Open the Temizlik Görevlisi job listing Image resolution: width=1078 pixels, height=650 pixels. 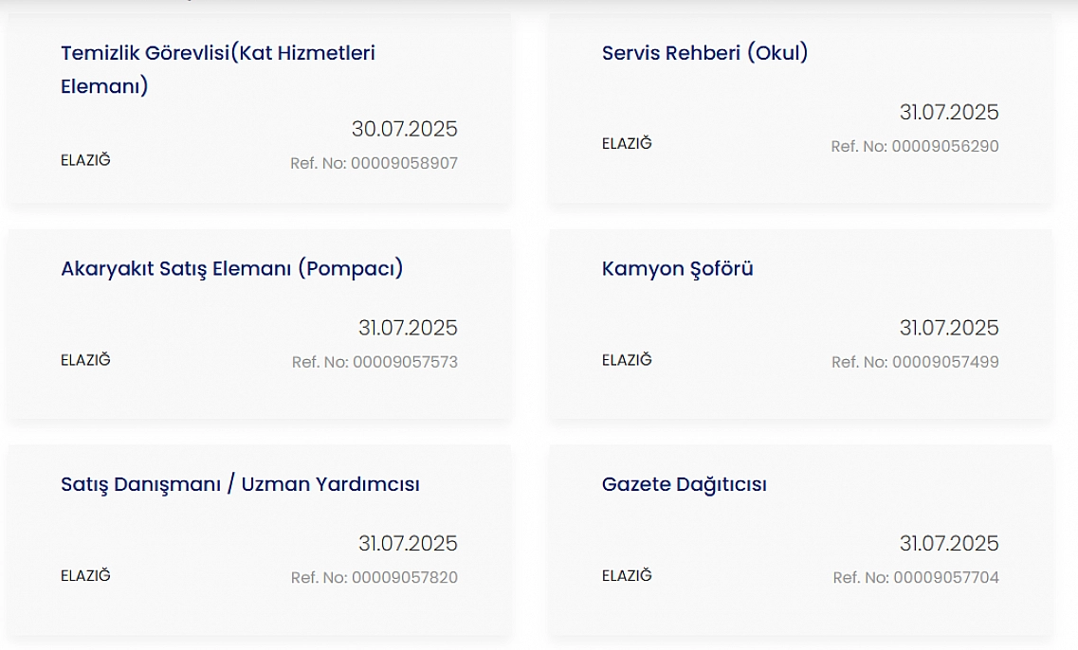click(218, 69)
